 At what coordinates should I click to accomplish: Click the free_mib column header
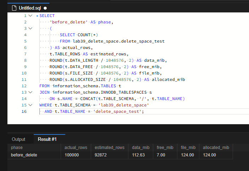click(x=165, y=148)
